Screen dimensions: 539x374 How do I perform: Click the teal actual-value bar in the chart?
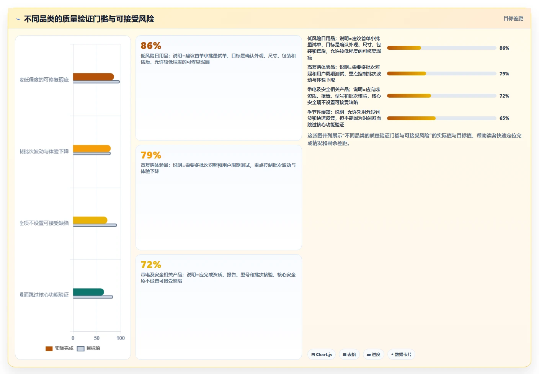coord(88,292)
